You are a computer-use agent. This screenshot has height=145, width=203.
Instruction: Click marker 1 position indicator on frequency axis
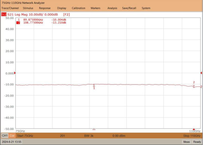(94, 129)
